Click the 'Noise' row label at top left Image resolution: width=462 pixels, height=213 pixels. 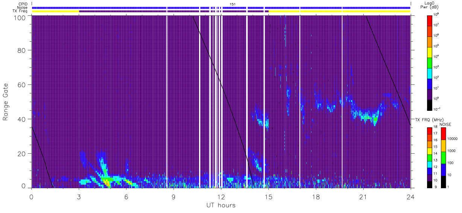point(23,8)
